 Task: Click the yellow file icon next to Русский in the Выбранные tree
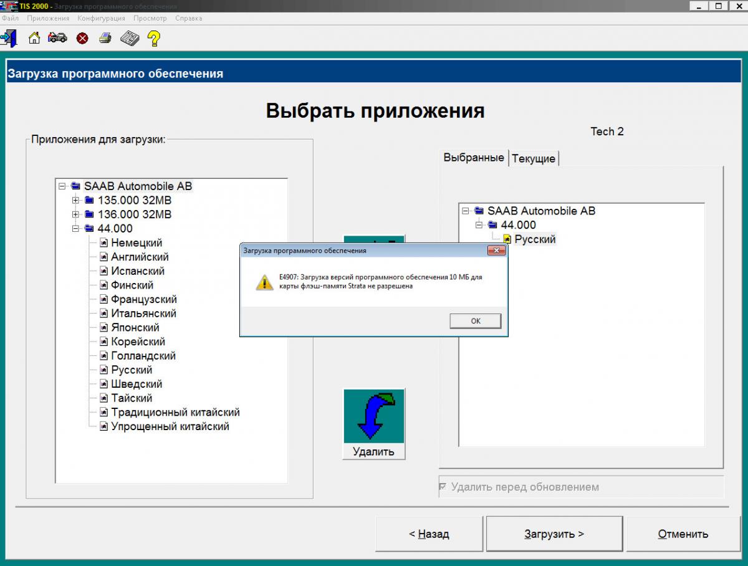tap(507, 239)
